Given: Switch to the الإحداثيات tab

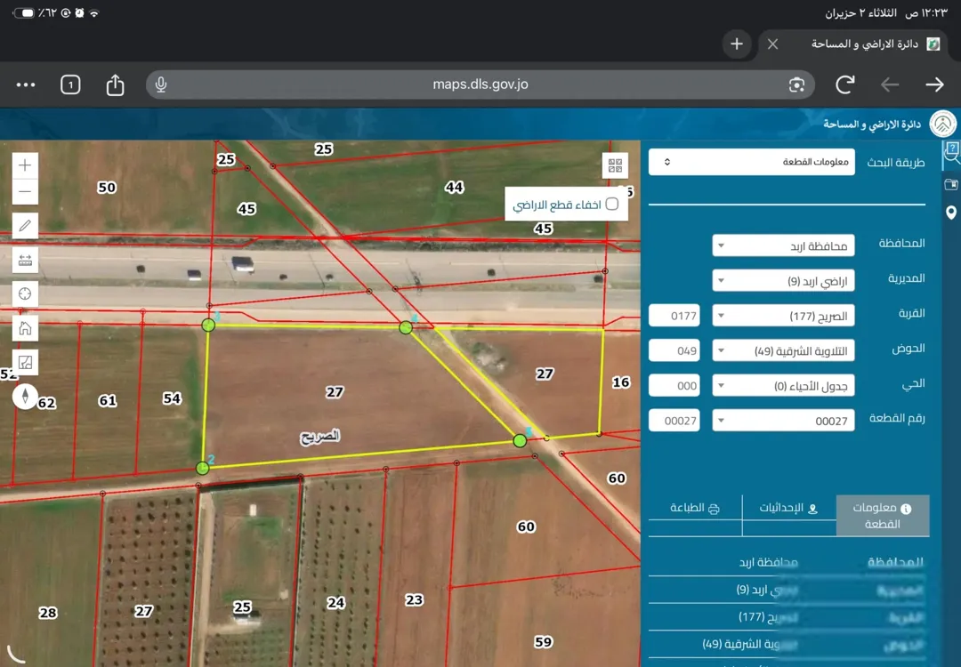Looking at the screenshot, I should coord(788,509).
